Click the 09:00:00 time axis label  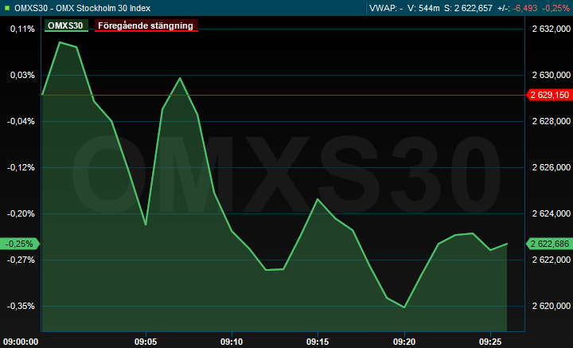click(x=21, y=342)
